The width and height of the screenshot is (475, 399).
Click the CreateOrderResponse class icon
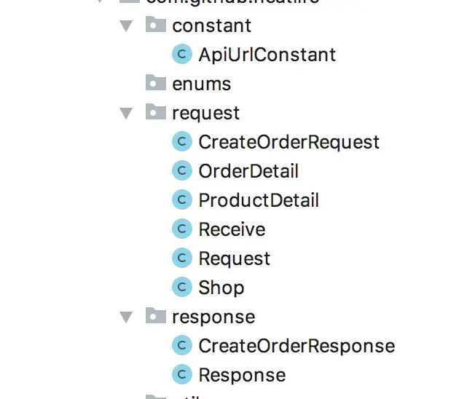181,346
